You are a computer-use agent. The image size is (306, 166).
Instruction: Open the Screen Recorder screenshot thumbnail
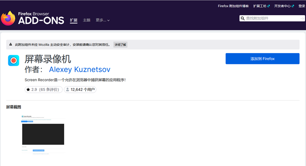click(43, 135)
